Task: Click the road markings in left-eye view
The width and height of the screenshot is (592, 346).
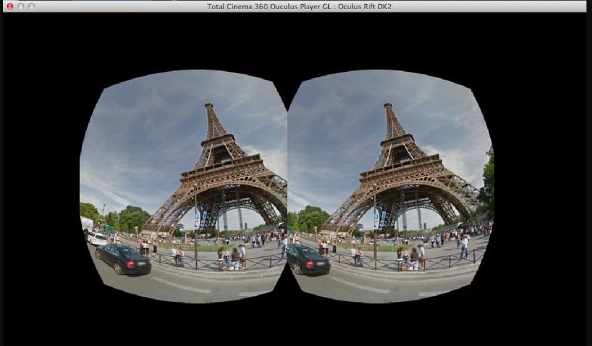Action: pyautogui.click(x=181, y=286)
